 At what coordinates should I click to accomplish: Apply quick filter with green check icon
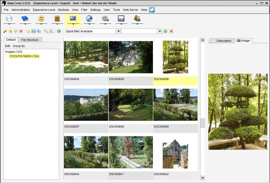[x=166, y=31]
